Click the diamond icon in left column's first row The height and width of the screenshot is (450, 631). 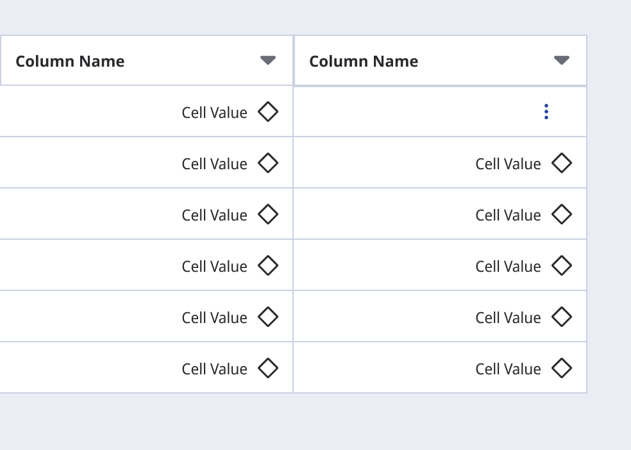[267, 112]
